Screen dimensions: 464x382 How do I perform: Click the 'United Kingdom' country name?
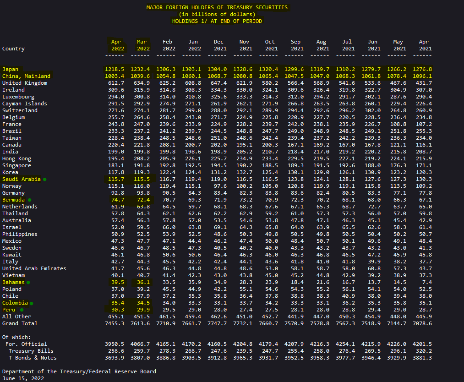coord(25,83)
